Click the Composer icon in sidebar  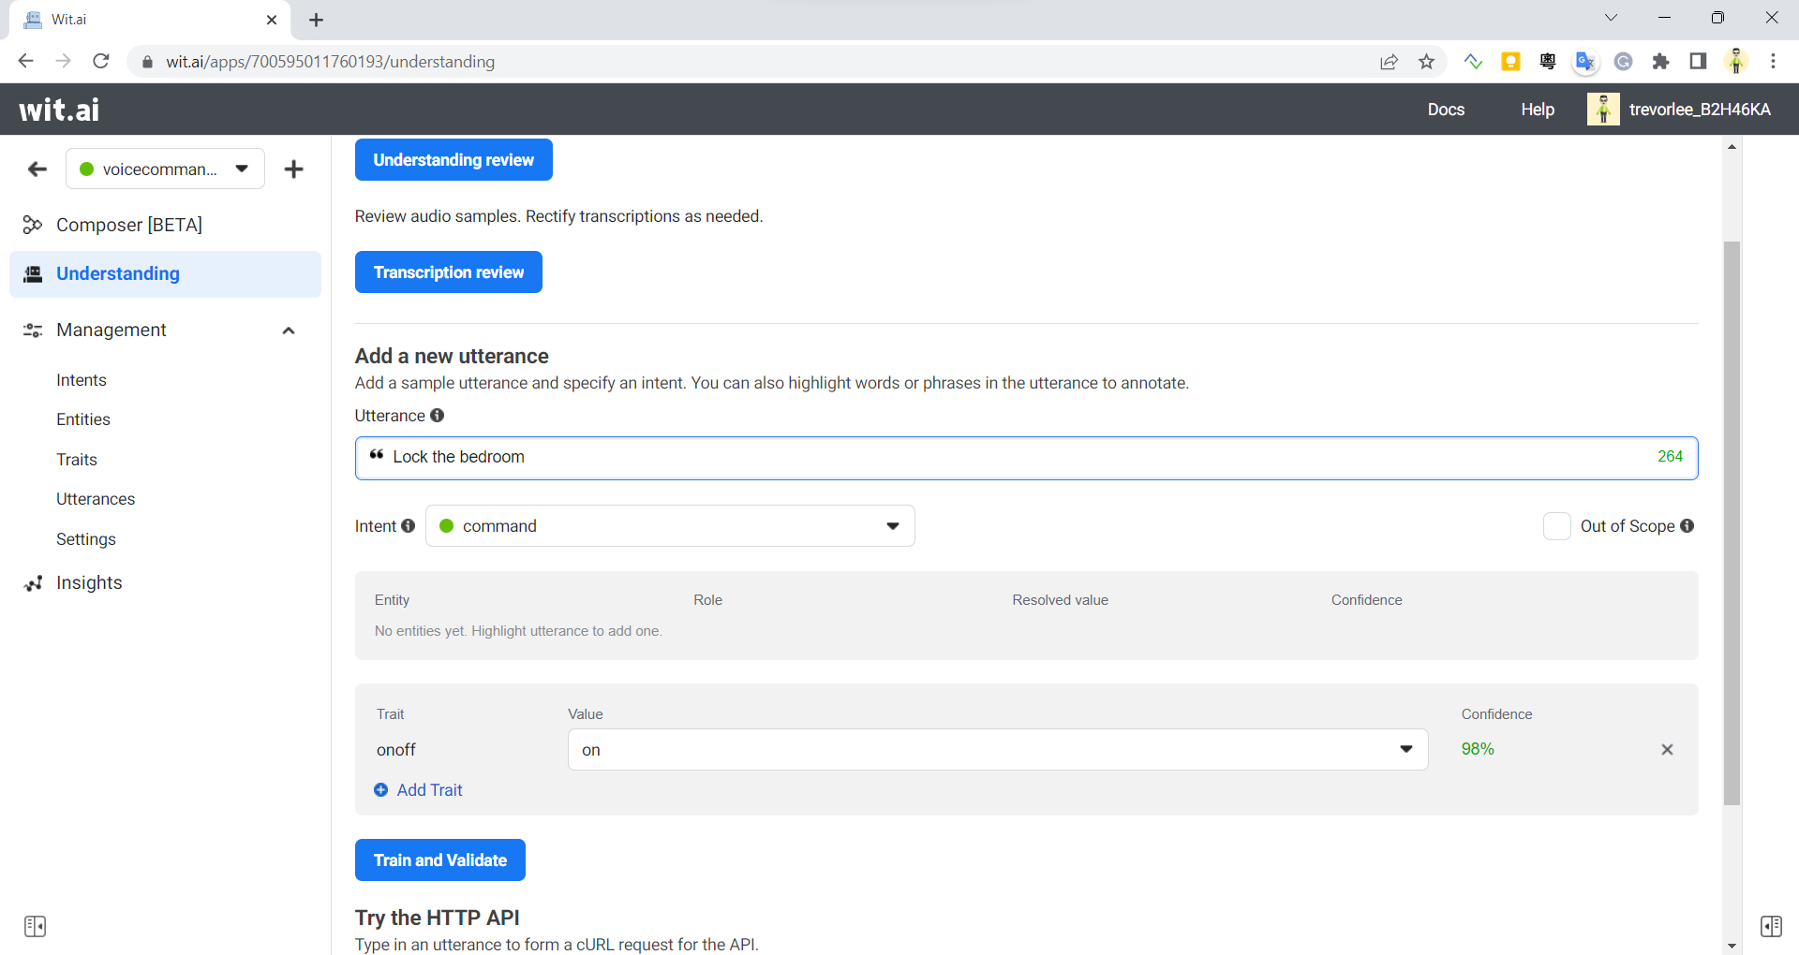[x=32, y=225]
